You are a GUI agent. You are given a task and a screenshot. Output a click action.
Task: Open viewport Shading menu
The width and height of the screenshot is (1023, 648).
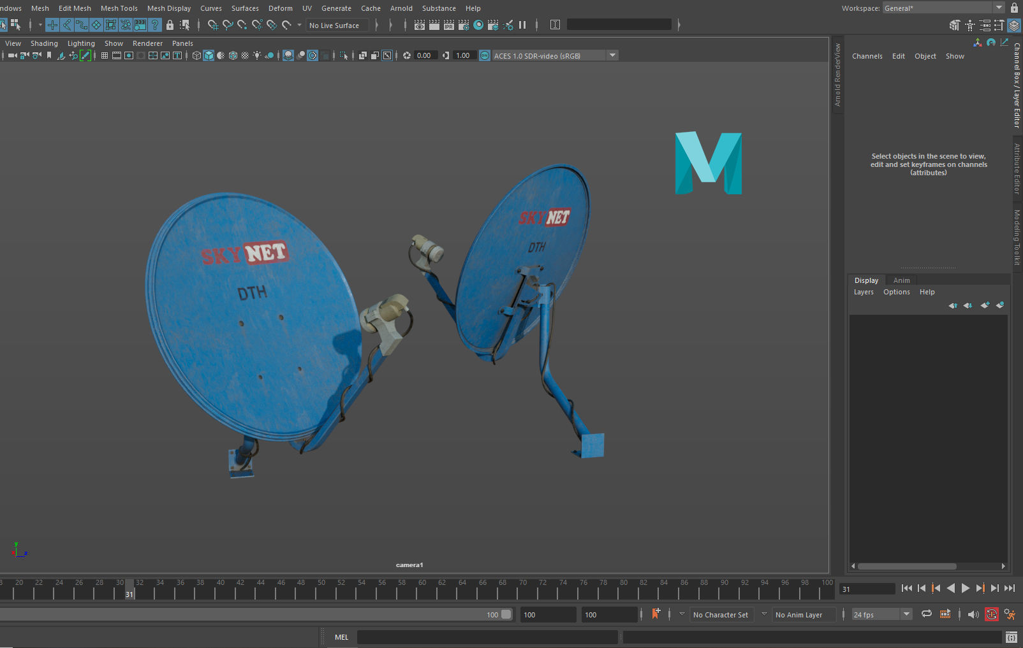click(x=44, y=43)
